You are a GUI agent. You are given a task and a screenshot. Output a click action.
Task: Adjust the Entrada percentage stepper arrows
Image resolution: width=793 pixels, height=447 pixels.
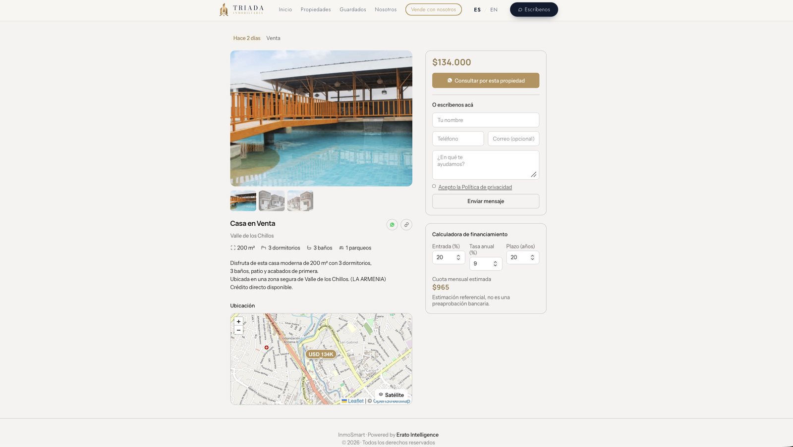[x=458, y=257]
